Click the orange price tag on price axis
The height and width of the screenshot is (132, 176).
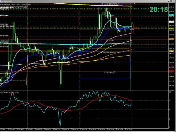[x=171, y=39]
